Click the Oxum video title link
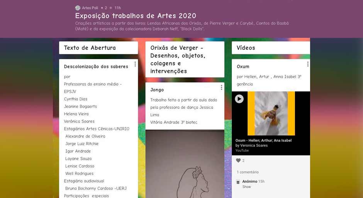The image size is (363, 198). click(263, 140)
